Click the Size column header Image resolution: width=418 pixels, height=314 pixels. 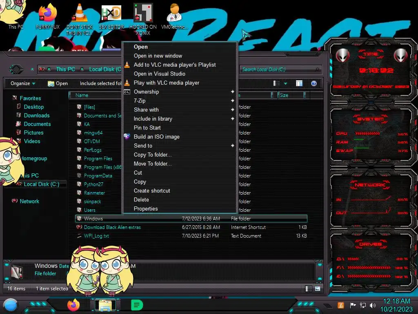point(291,95)
